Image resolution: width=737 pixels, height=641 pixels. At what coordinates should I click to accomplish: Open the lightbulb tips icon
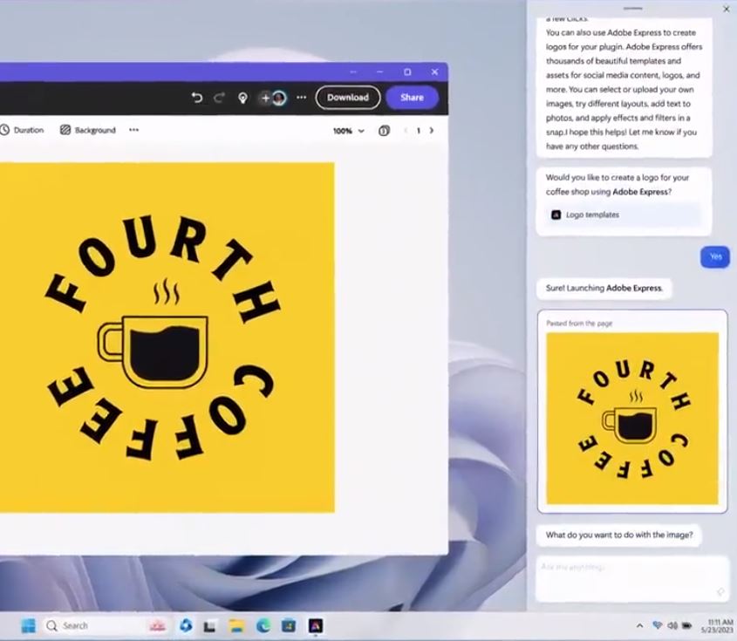click(x=242, y=98)
